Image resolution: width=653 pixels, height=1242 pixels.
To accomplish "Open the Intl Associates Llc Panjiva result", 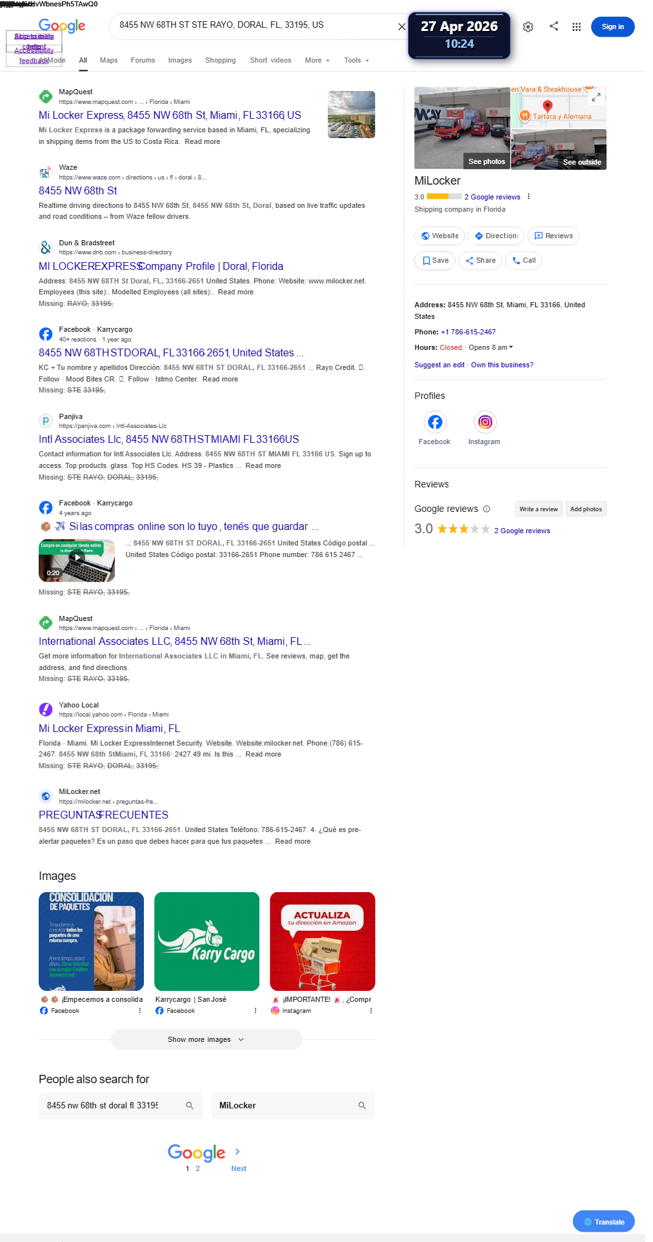I will coord(169,439).
